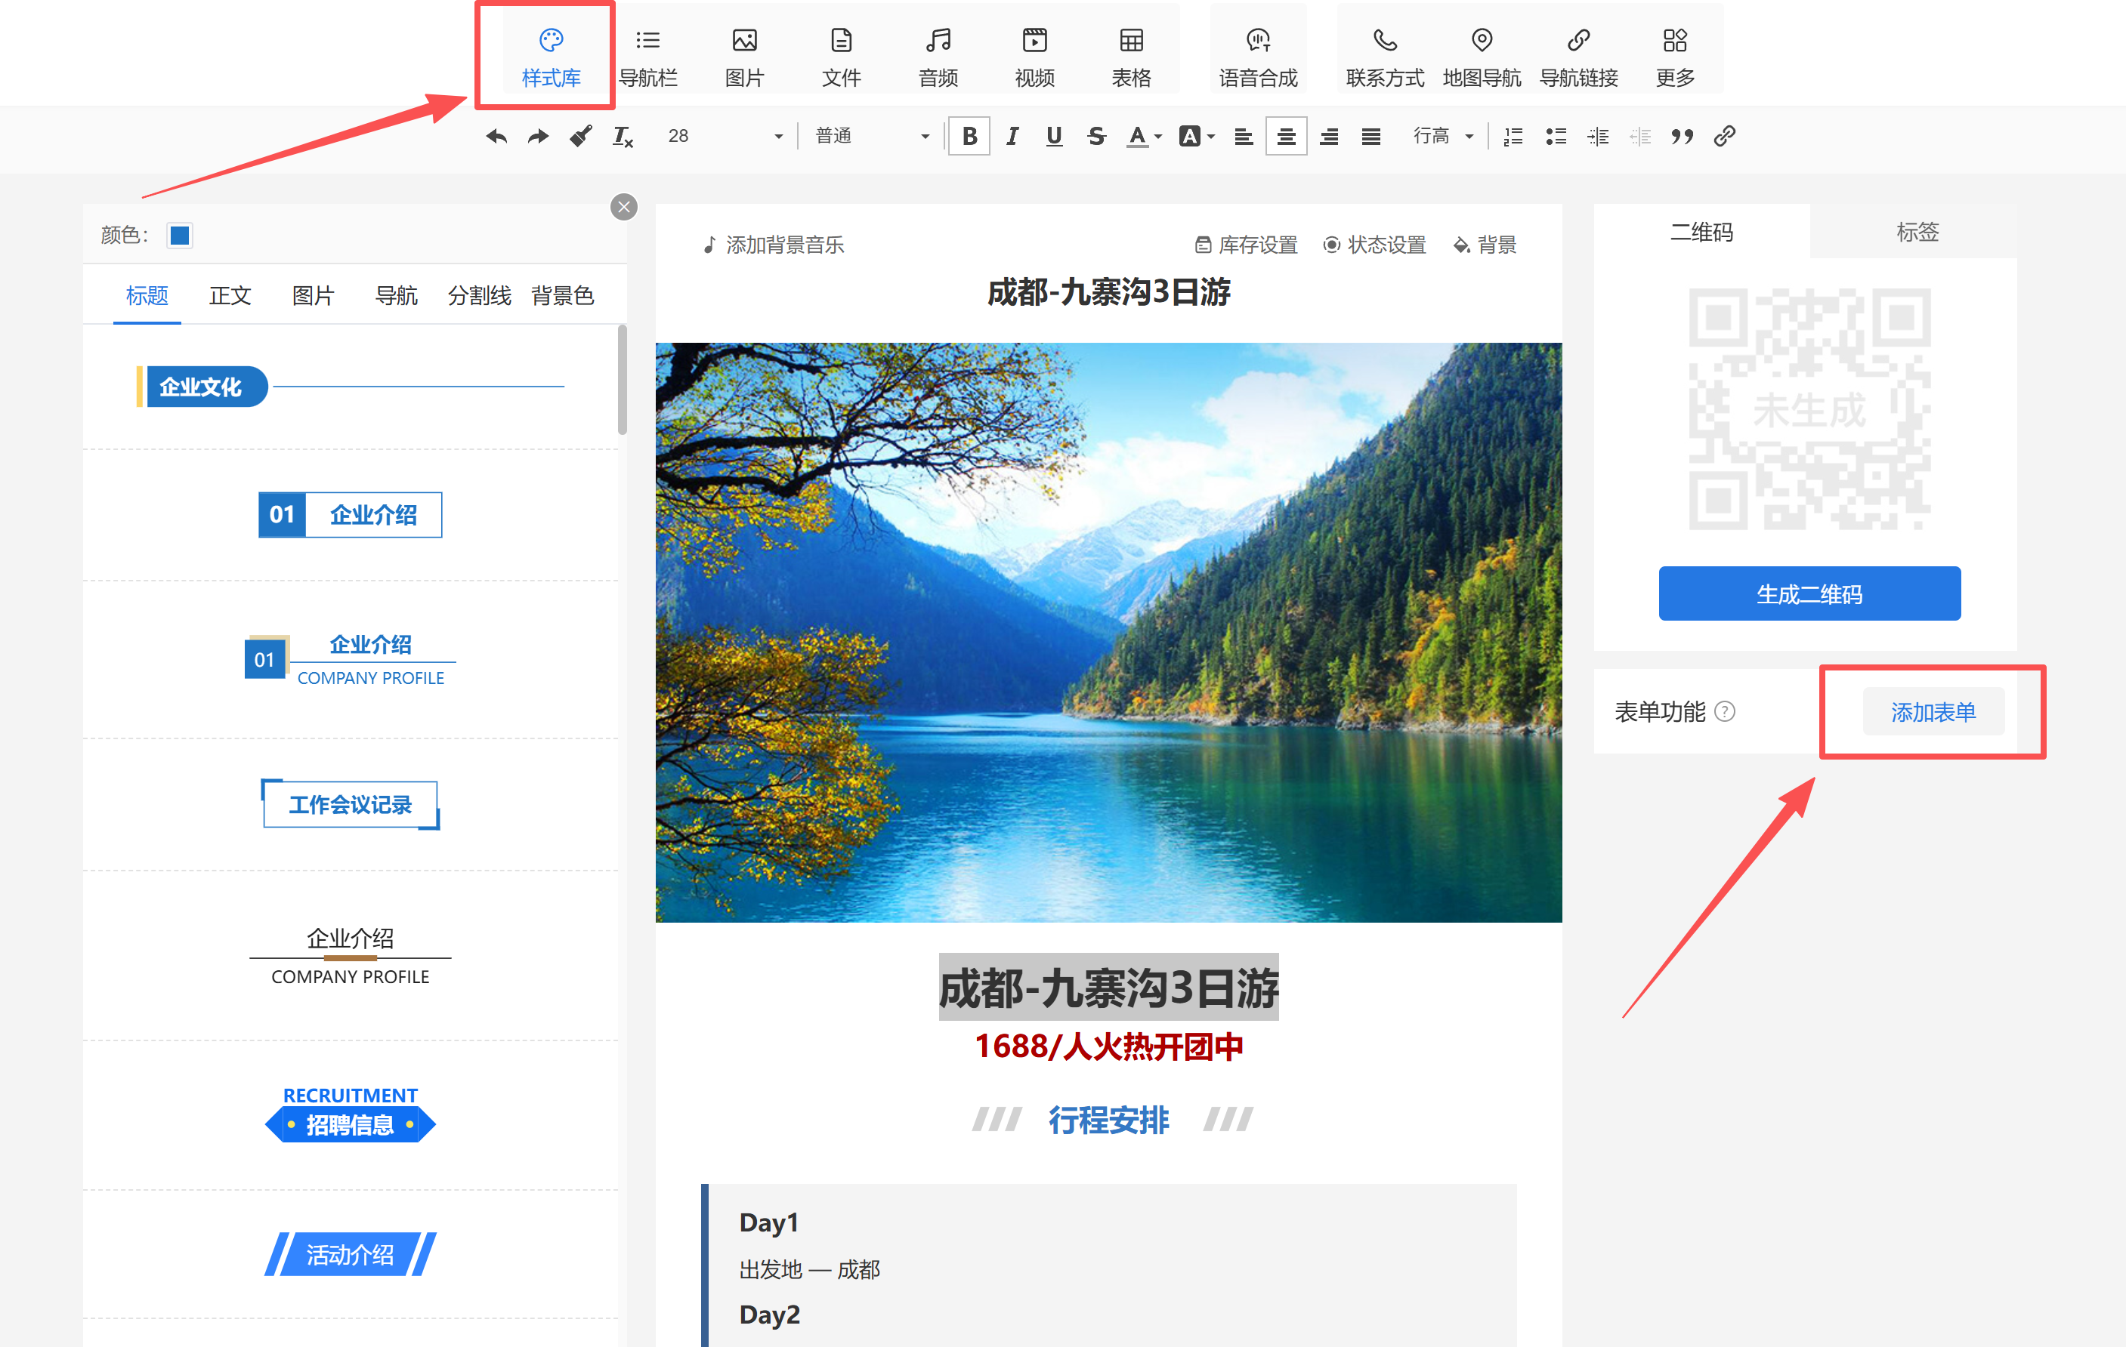Screen dimensions: 2126x1347
Task: Clear formatting with the Tx icon
Action: [x=623, y=137]
